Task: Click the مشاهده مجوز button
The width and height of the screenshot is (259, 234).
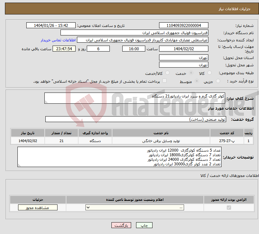Action: point(38,207)
